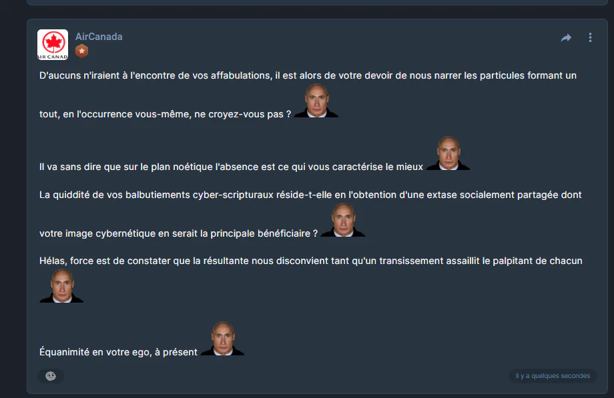Click the orange star badge under AirCanada

click(x=81, y=51)
